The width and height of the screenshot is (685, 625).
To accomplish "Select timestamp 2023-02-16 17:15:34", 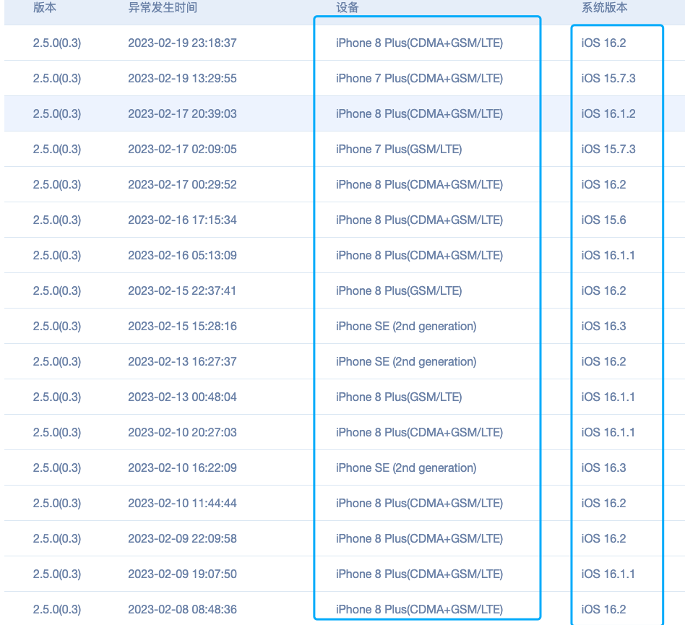I will (182, 220).
